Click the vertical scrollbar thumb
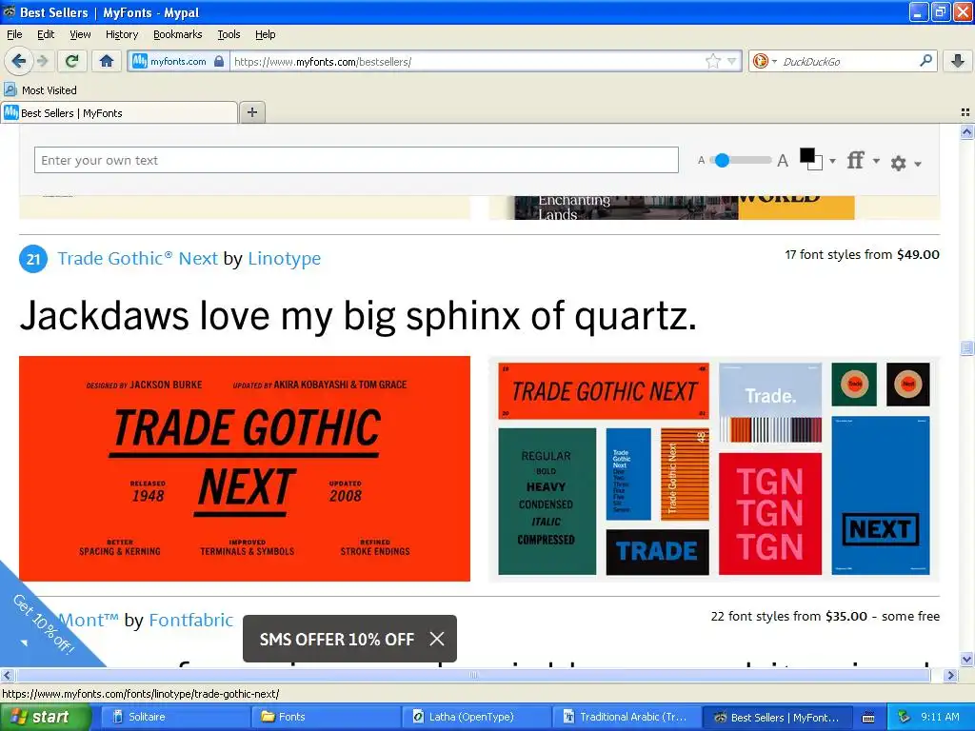This screenshot has height=731, width=975. 966,348
